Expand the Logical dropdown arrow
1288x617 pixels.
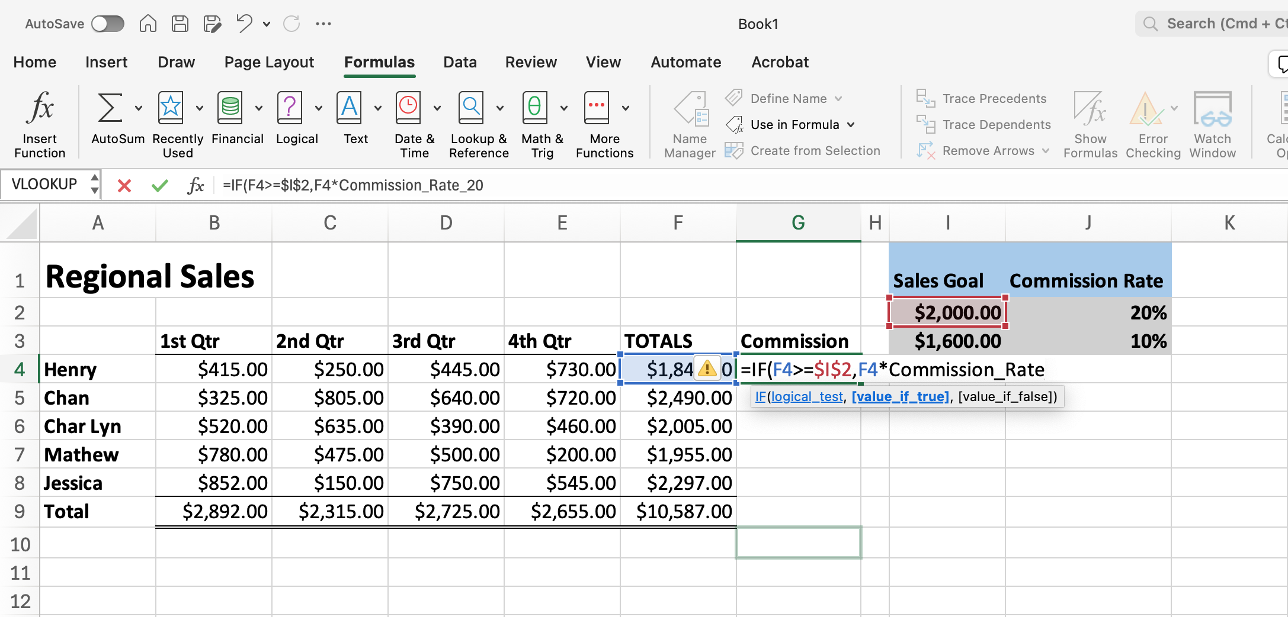pyautogui.click(x=319, y=108)
